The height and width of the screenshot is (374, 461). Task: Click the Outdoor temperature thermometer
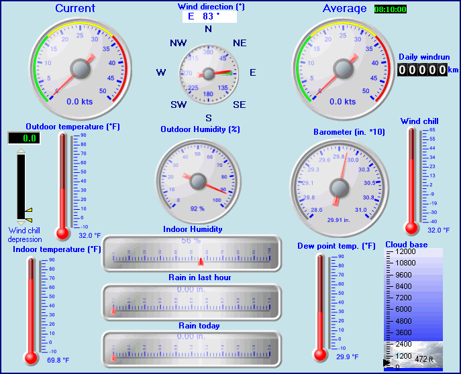[72, 186]
